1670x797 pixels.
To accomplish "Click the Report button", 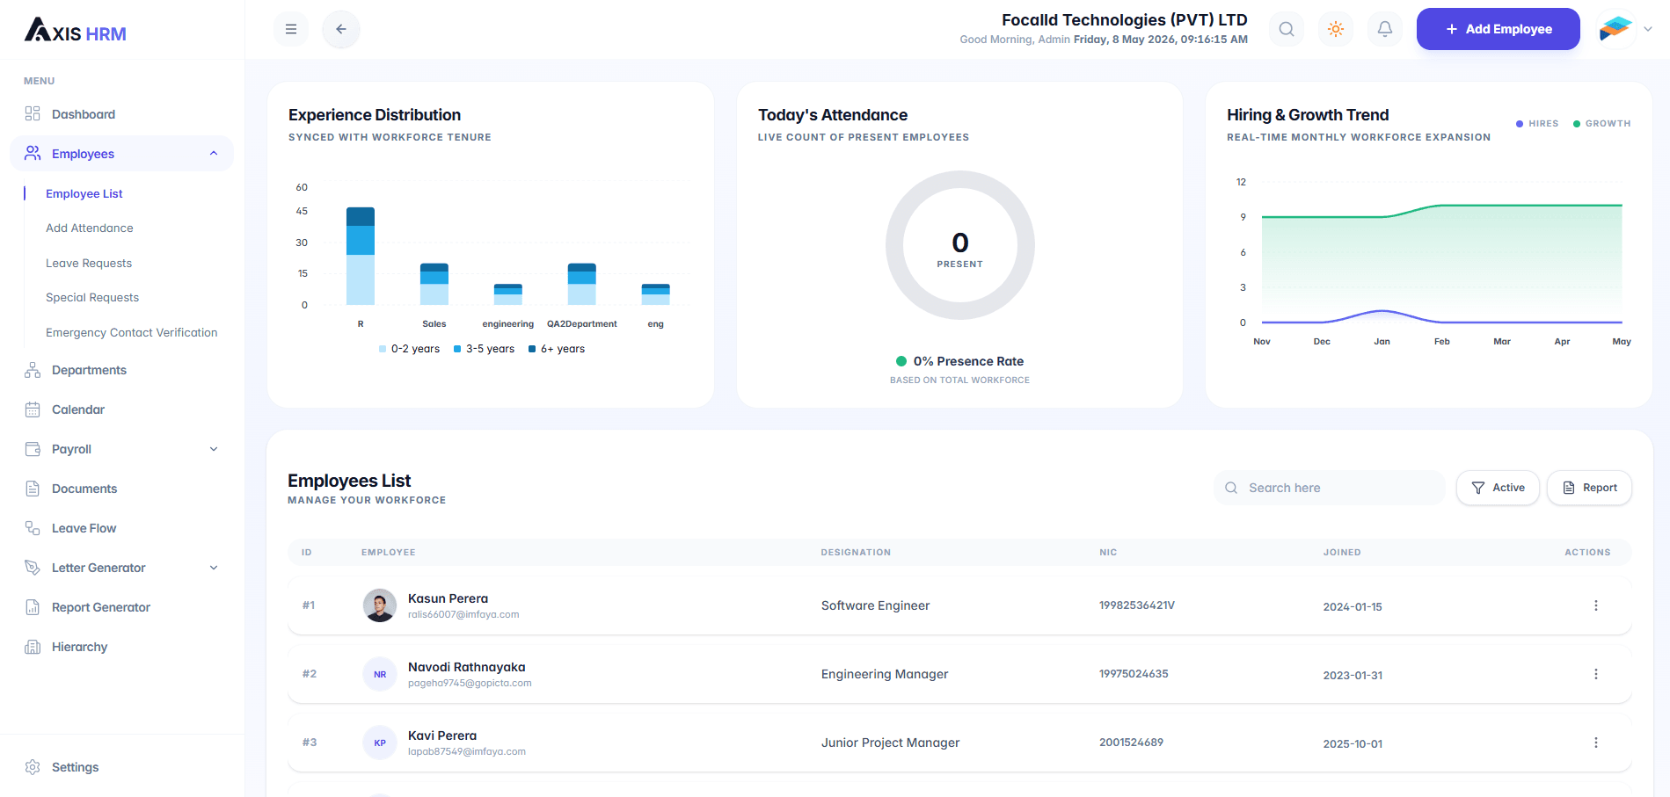I will [1589, 488].
